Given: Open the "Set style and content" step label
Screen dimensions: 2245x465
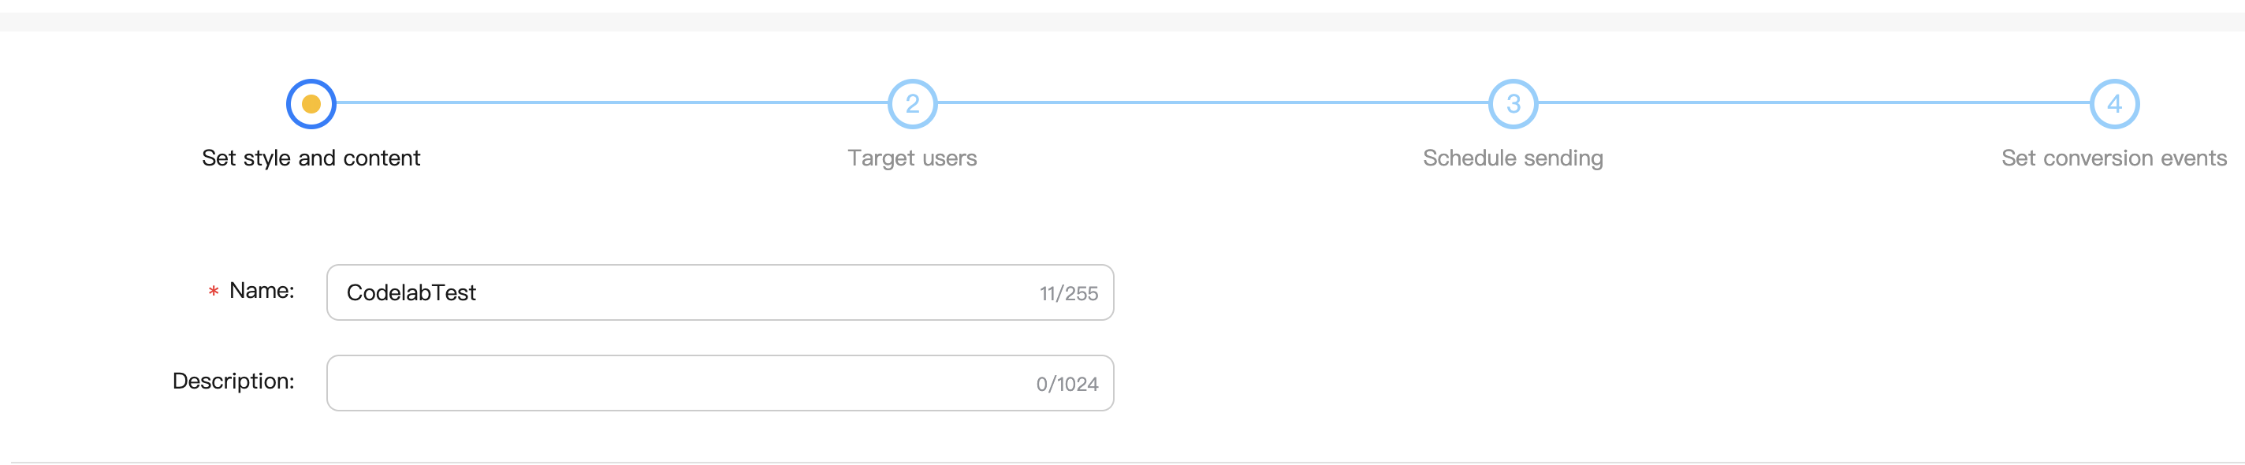Looking at the screenshot, I should click(311, 158).
